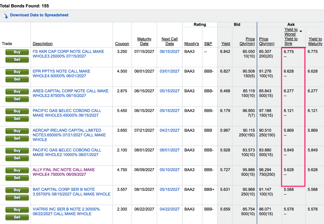
Task: Buy the FS KKR CAP CORP note
Action: click(x=17, y=52)
